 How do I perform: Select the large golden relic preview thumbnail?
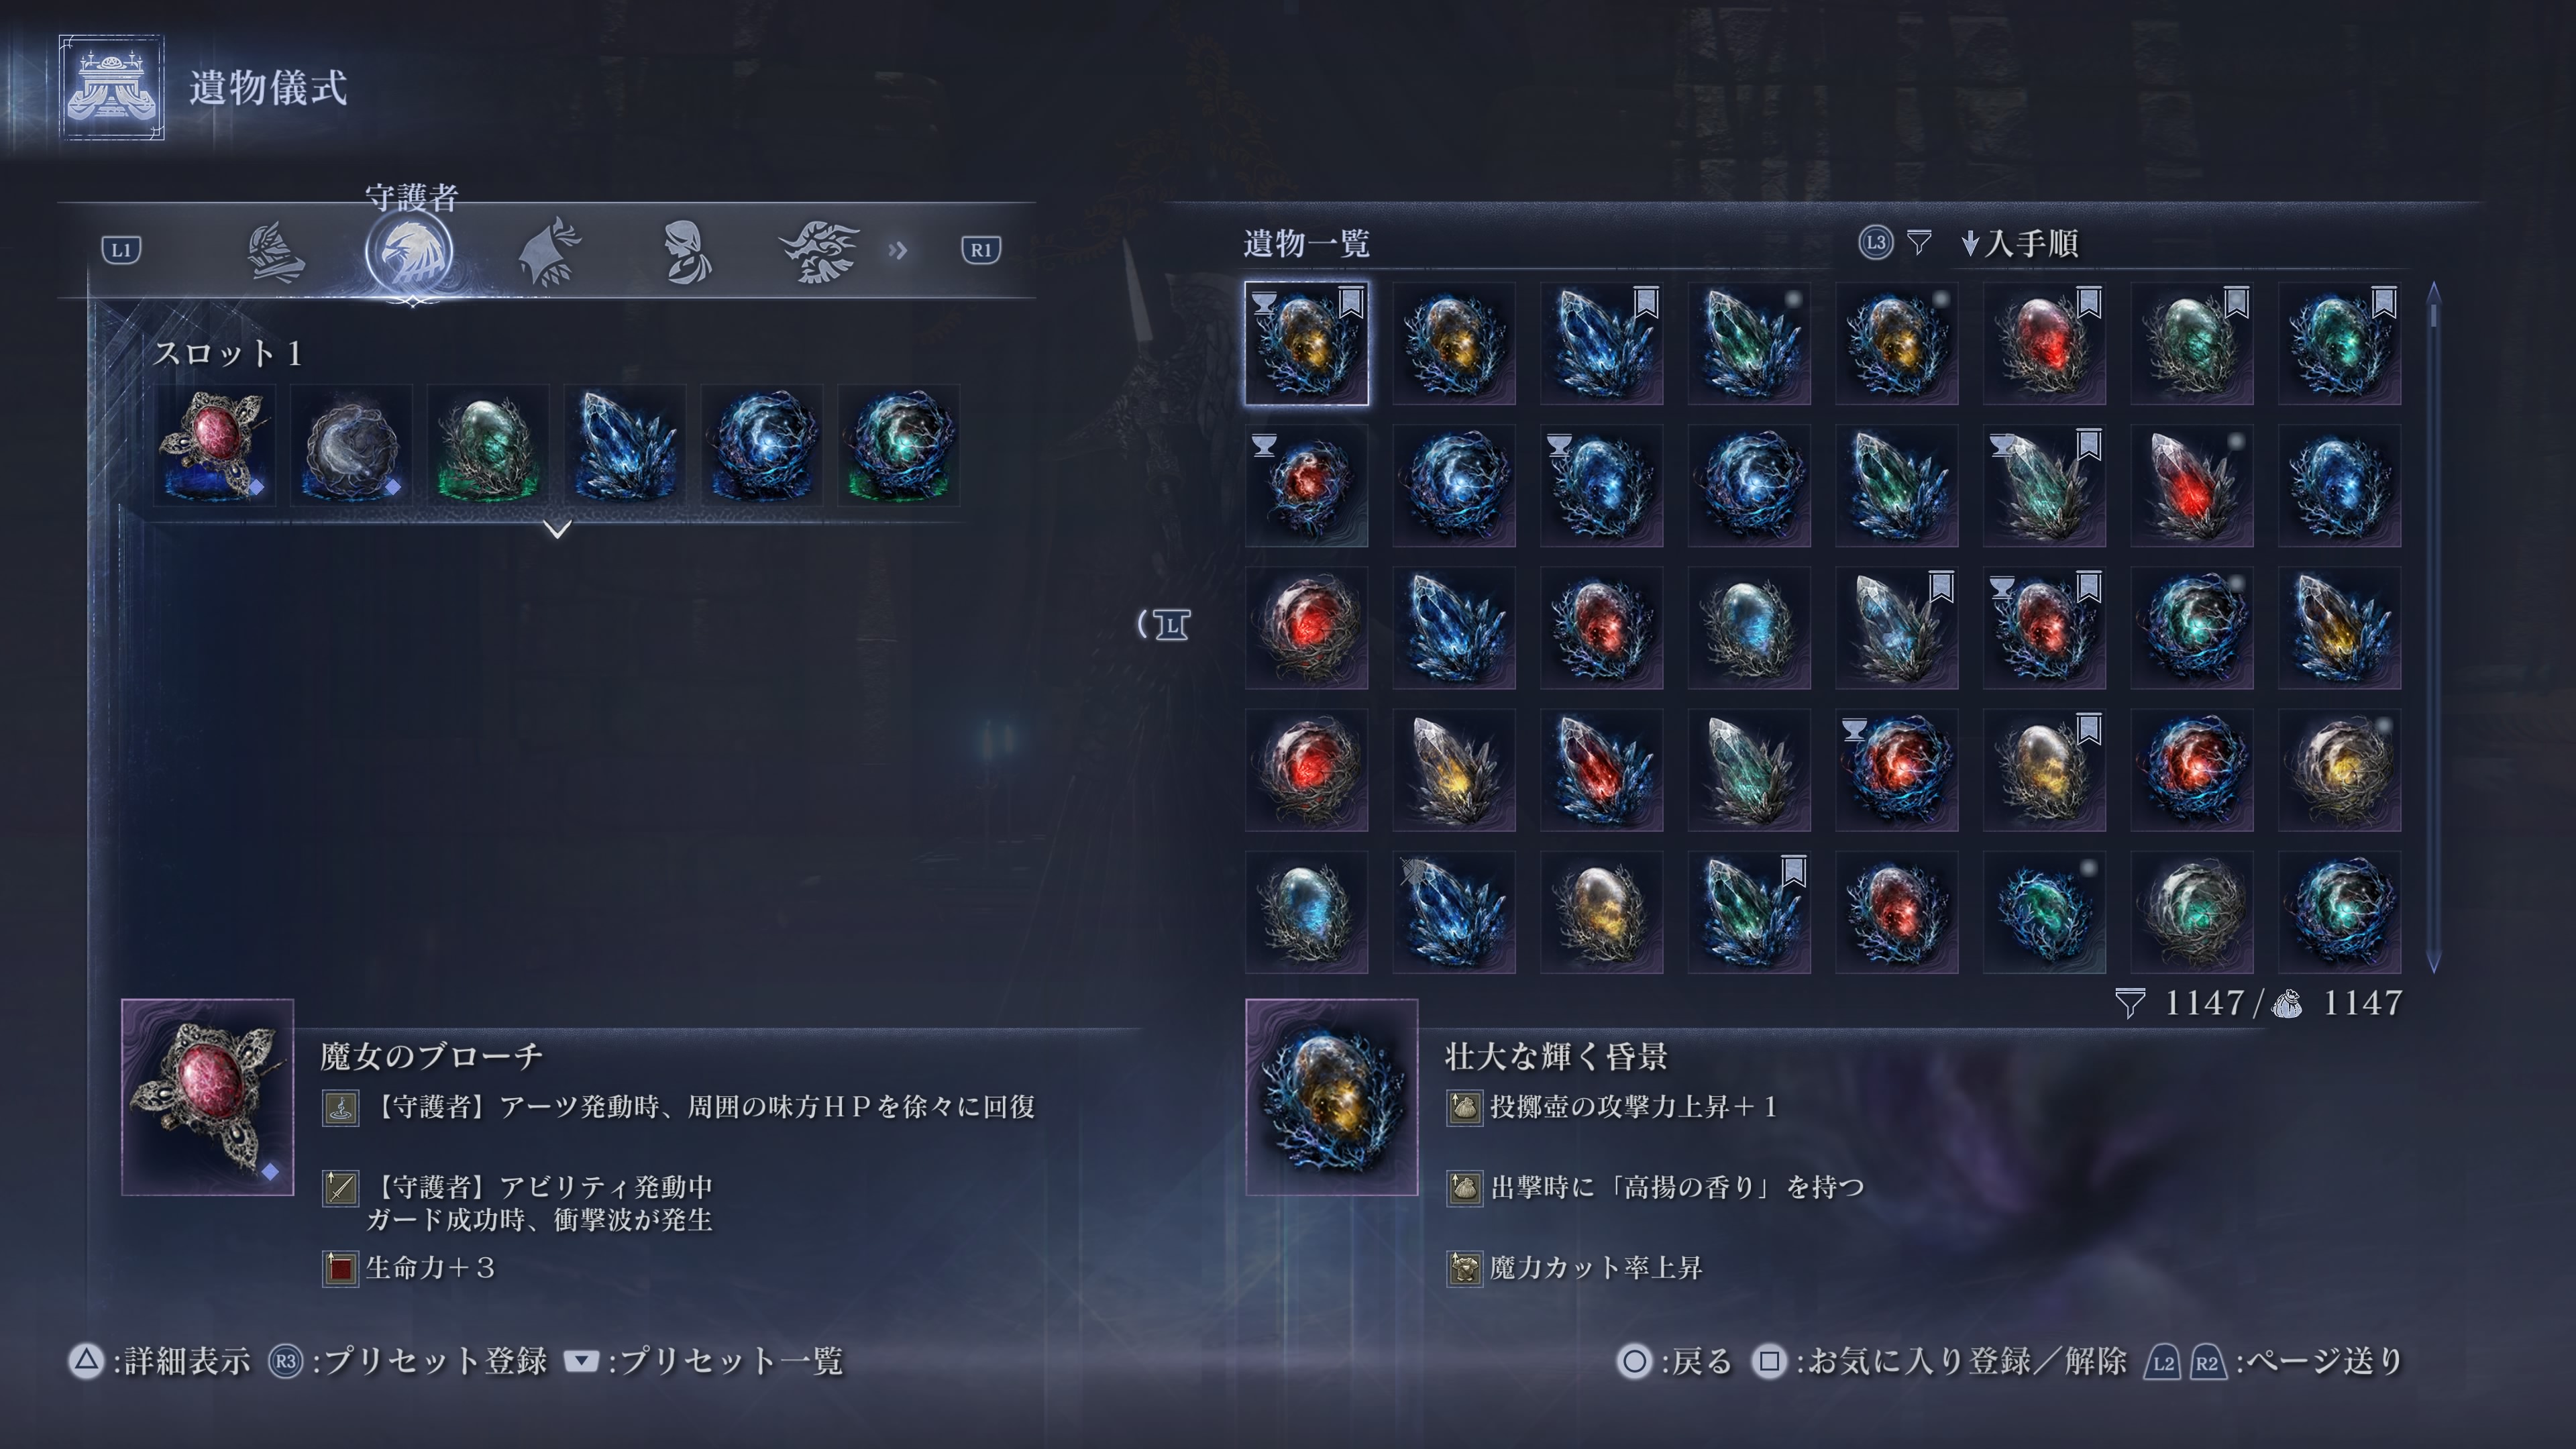coord(1332,1097)
